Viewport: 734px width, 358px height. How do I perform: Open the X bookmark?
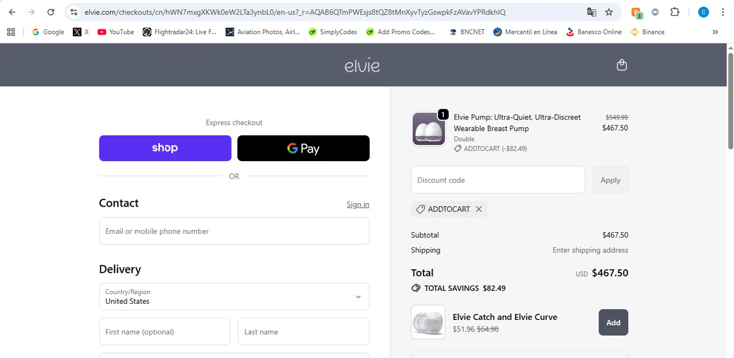pos(81,32)
